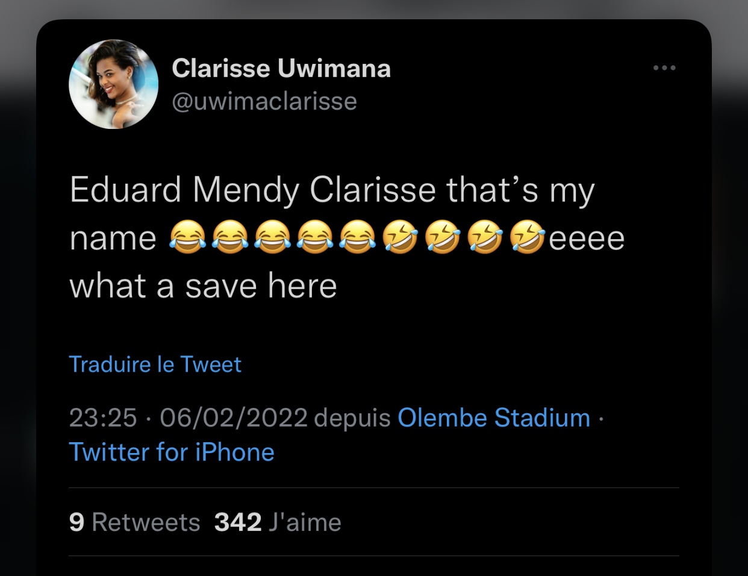Viewport: 748px width, 576px height.
Task: Click the word "eeee" in the tweet
Action: tap(587, 239)
